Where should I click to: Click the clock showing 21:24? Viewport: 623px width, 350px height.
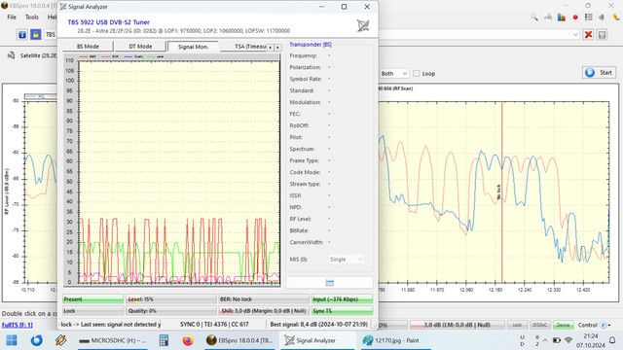pos(591,336)
